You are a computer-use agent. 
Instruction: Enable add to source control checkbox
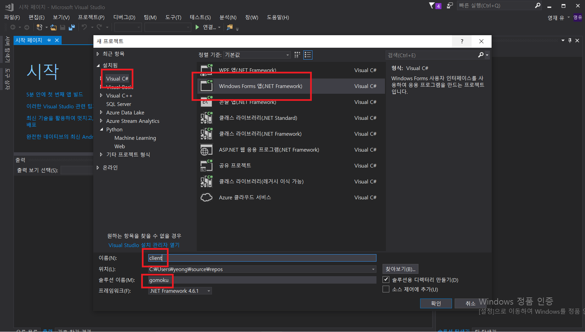click(x=386, y=289)
